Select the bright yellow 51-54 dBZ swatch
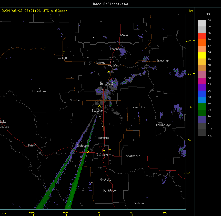 tap(202, 55)
